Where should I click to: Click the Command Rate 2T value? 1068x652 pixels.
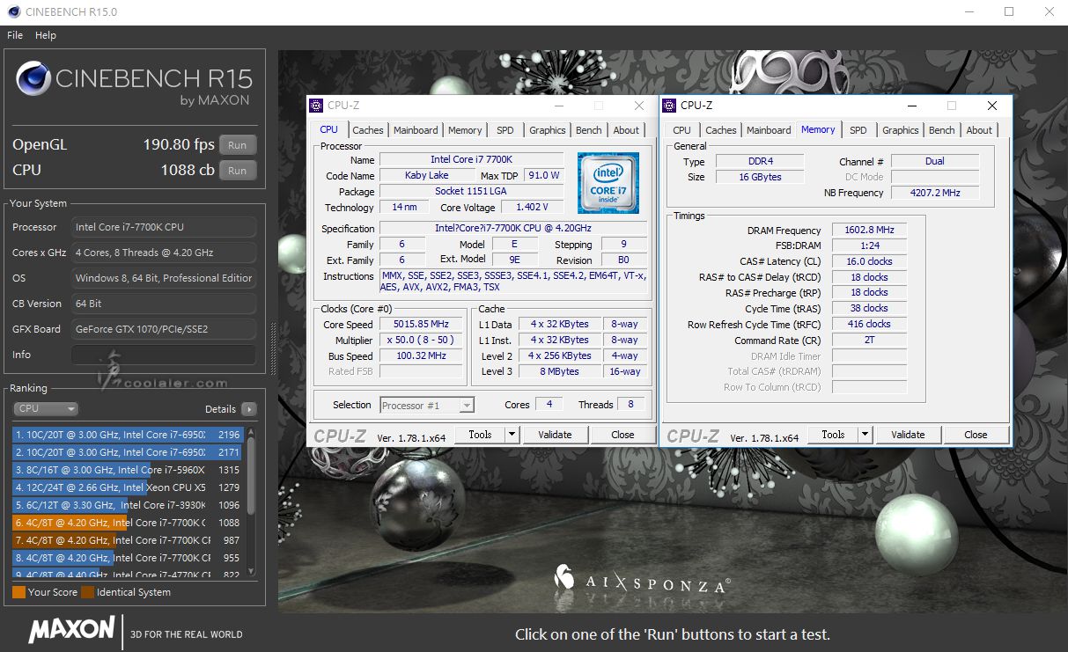tap(869, 341)
